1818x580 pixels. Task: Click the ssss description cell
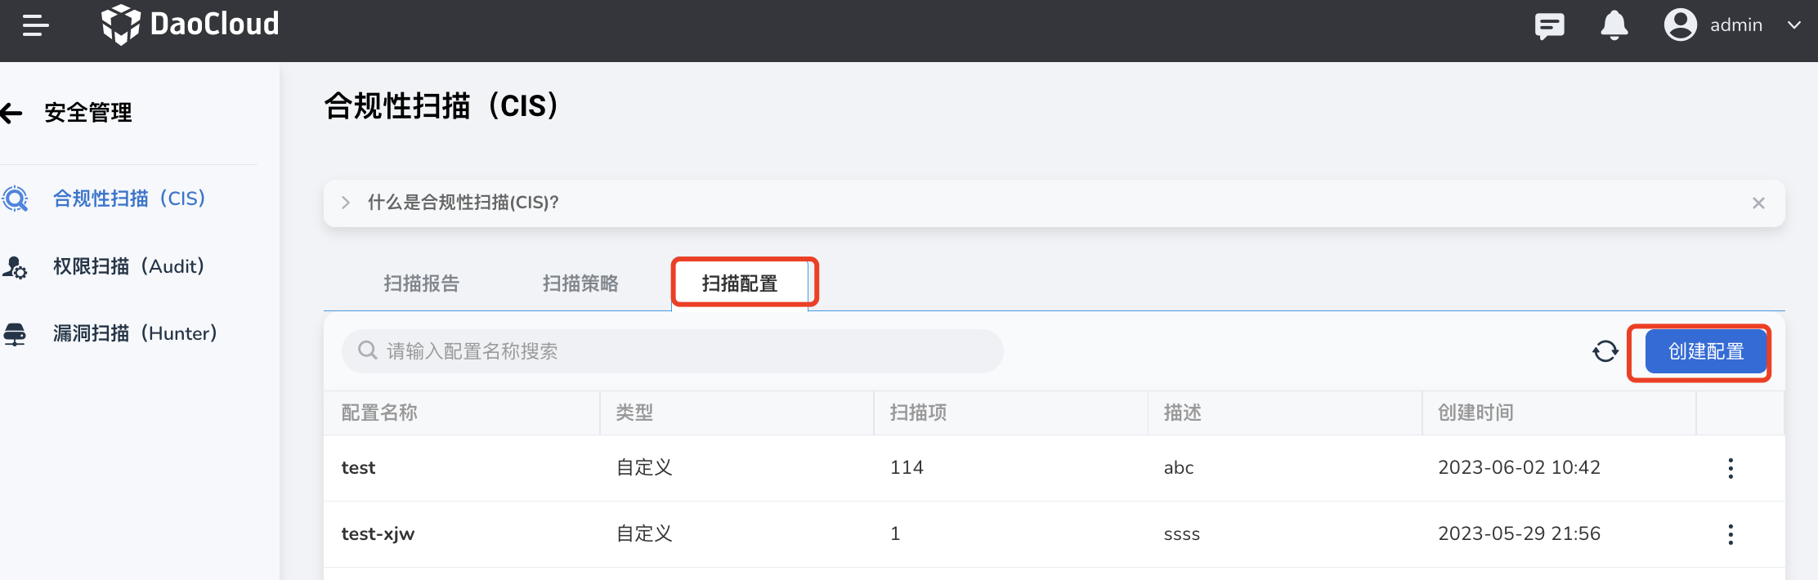click(1182, 534)
